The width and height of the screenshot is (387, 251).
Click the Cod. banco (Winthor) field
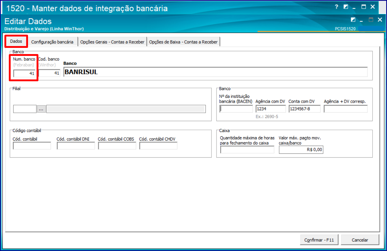(x=49, y=73)
